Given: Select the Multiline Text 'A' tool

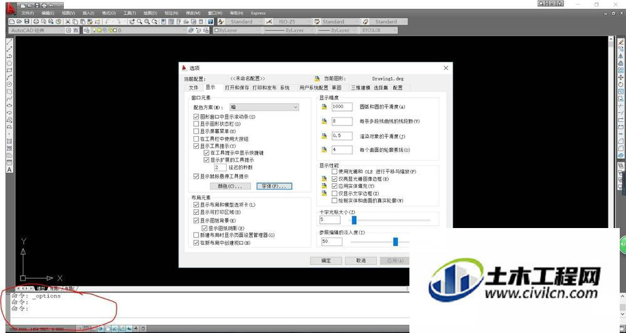Looking at the screenshot, I should tap(9, 170).
